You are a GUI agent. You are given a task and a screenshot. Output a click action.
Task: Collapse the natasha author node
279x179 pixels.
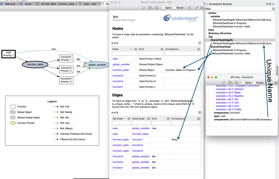(209, 16)
